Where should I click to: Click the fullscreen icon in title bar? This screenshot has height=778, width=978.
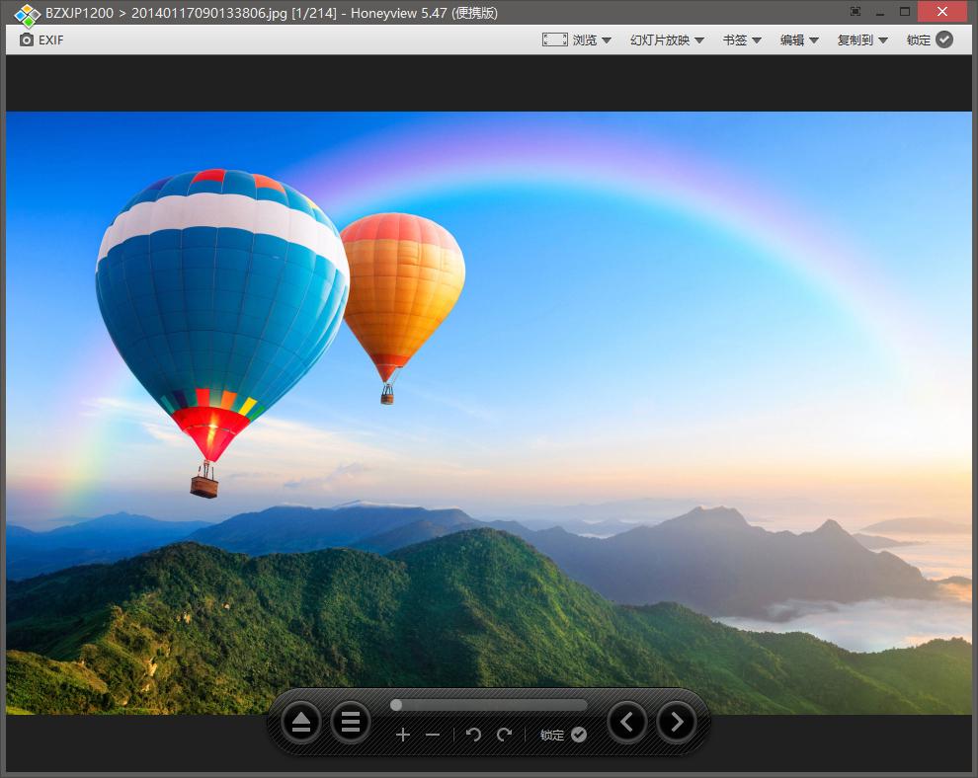[856, 11]
